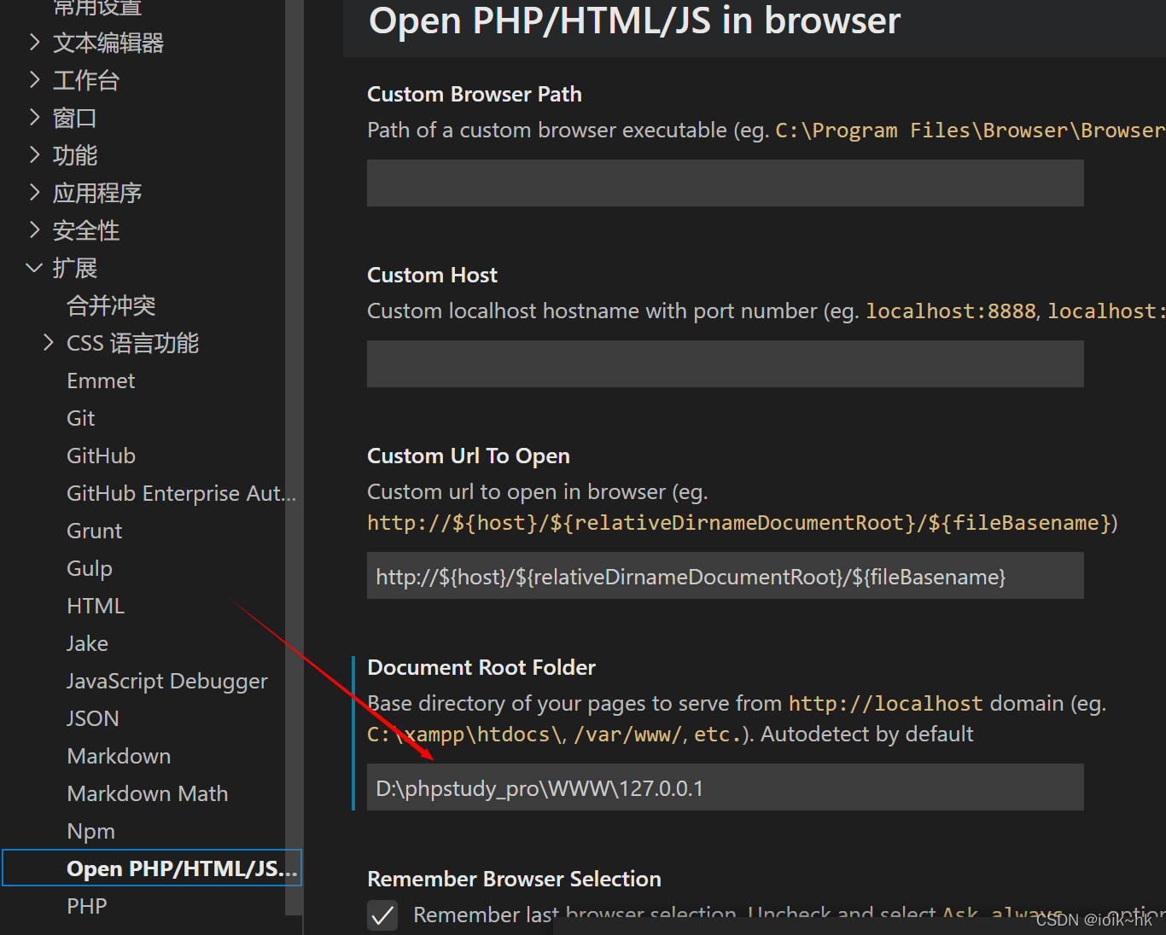The width and height of the screenshot is (1166, 935).
Task: Open Gulp extension settings
Action: pos(90,568)
